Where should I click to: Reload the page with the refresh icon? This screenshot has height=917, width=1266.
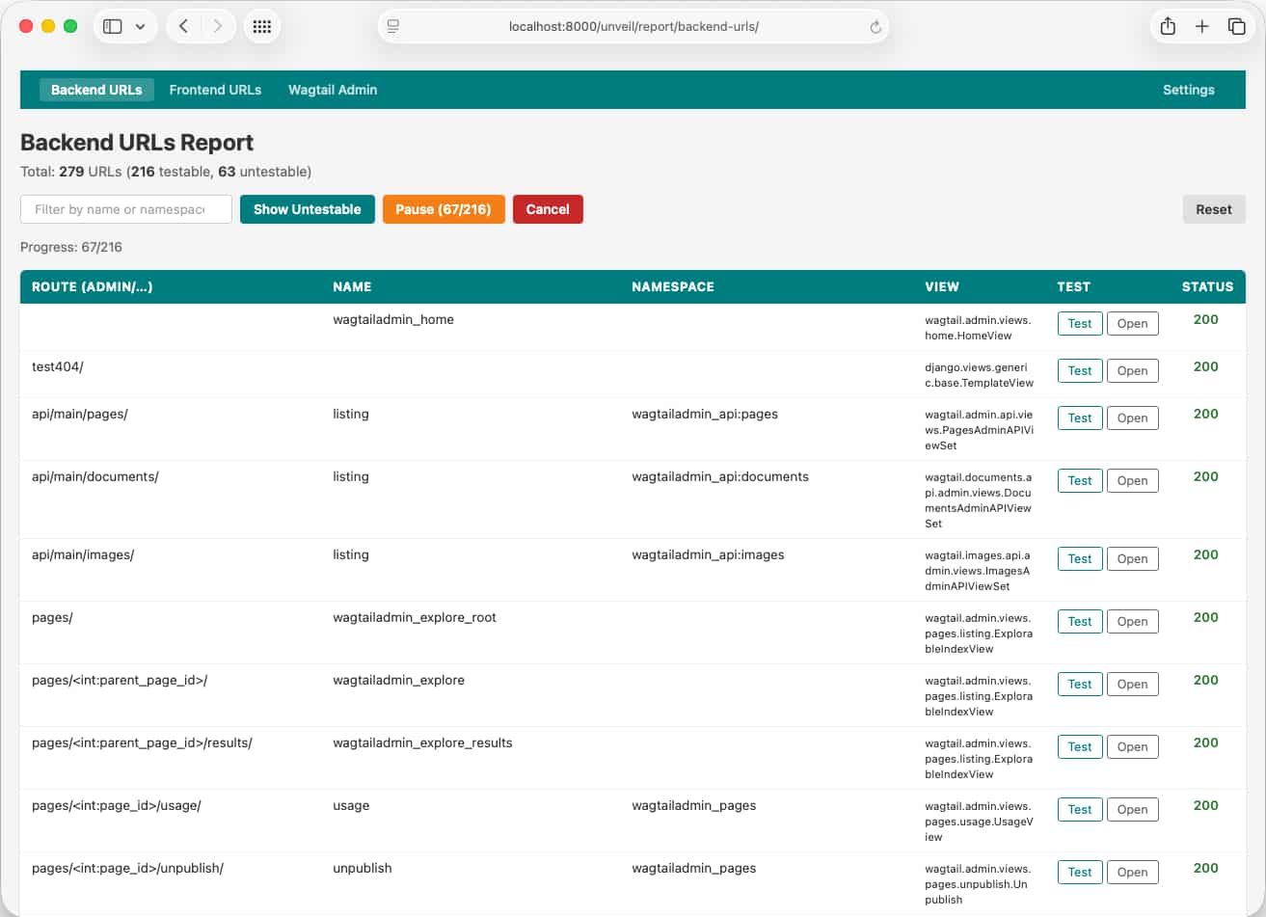875,27
